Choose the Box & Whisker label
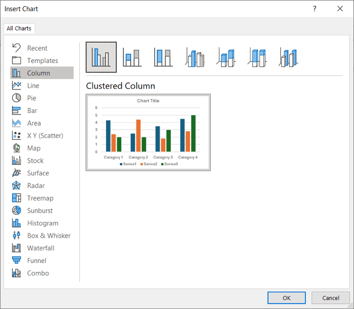The image size is (354, 309). [x=49, y=236]
